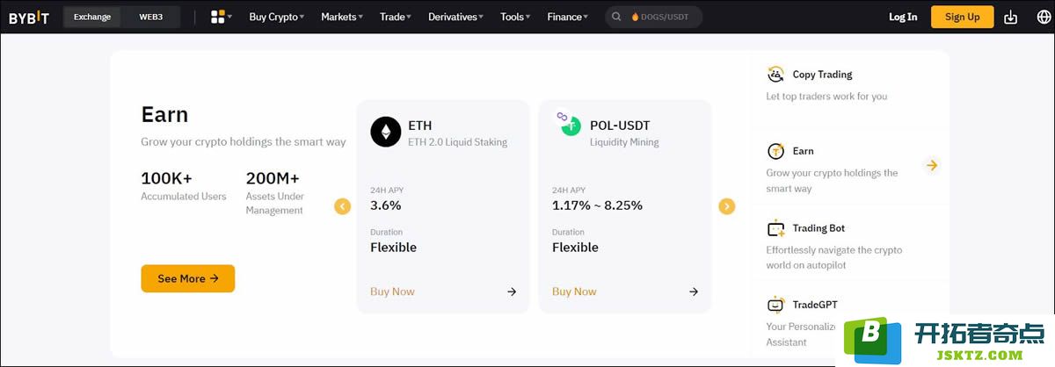Open the Markets menu
Image resolution: width=1055 pixels, height=367 pixels.
point(342,17)
